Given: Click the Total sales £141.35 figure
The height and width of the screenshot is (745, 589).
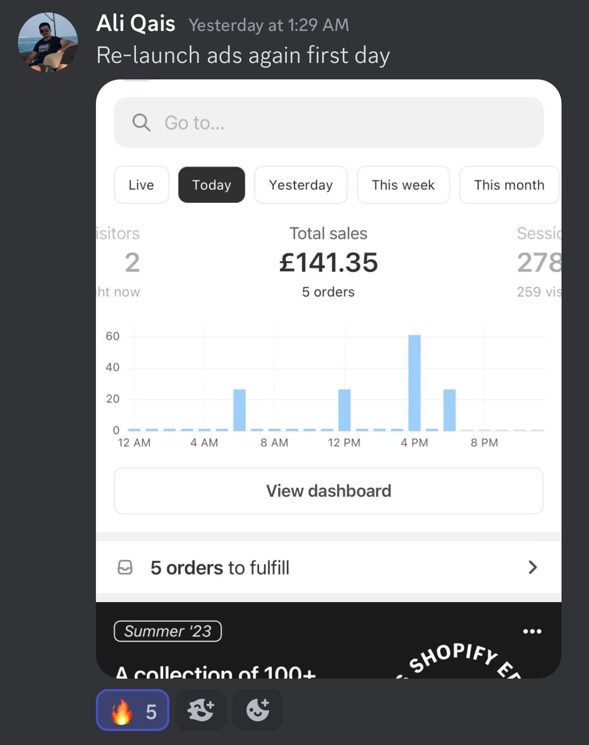Looking at the screenshot, I should (328, 263).
